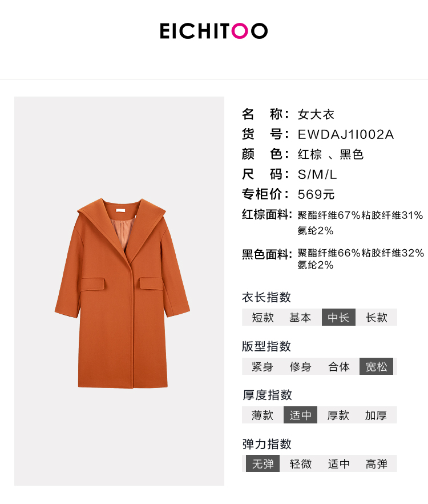Select 适中 in 弹力指数
Screen dimensions: 428x504
click(x=339, y=464)
